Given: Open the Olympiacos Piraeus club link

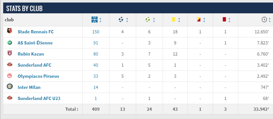Looking at the screenshot, I should [38, 76].
